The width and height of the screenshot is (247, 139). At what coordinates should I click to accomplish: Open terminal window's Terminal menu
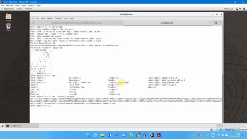pyautogui.click(x=58, y=19)
